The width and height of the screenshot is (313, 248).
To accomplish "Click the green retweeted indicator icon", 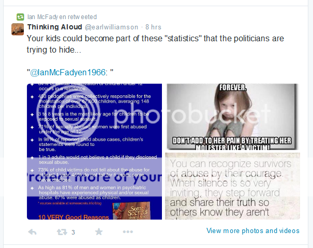I will coord(20,17).
